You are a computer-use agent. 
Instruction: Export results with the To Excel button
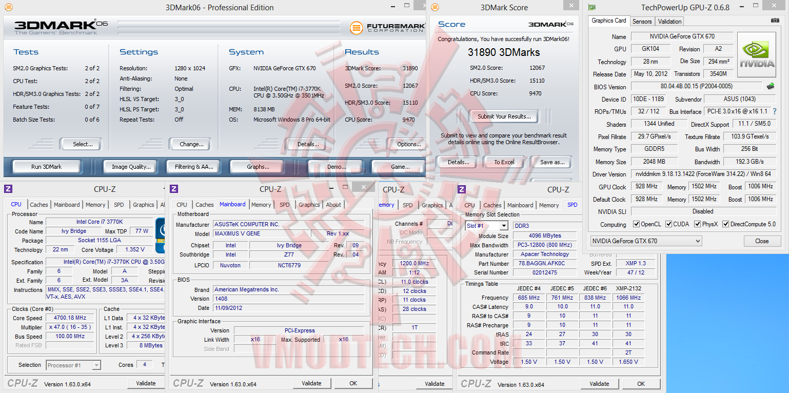click(x=504, y=162)
